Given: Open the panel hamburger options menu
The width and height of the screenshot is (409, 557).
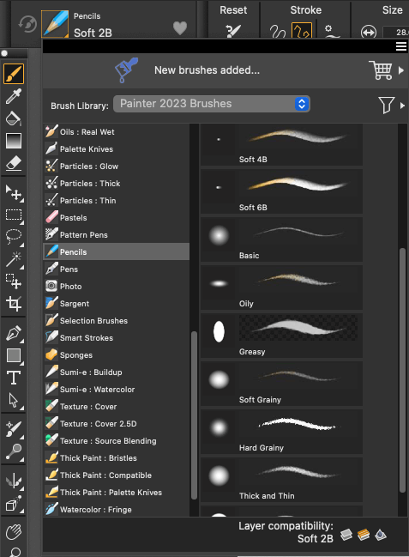Looking at the screenshot, I should pyautogui.click(x=401, y=46).
